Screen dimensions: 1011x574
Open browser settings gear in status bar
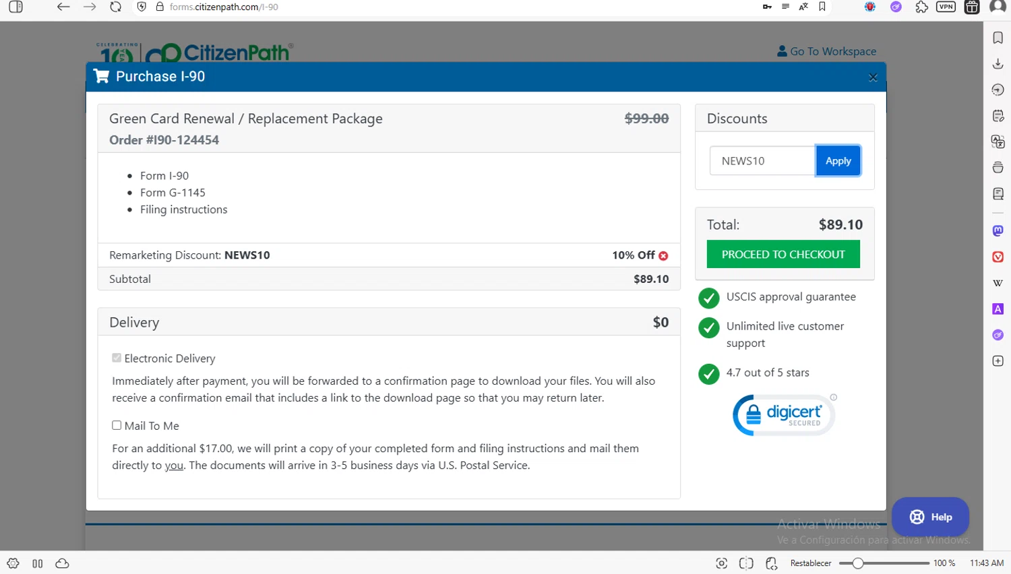(13, 563)
